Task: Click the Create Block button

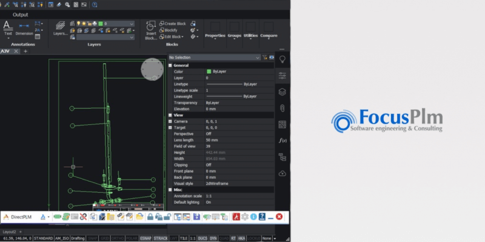Action: (x=173, y=24)
